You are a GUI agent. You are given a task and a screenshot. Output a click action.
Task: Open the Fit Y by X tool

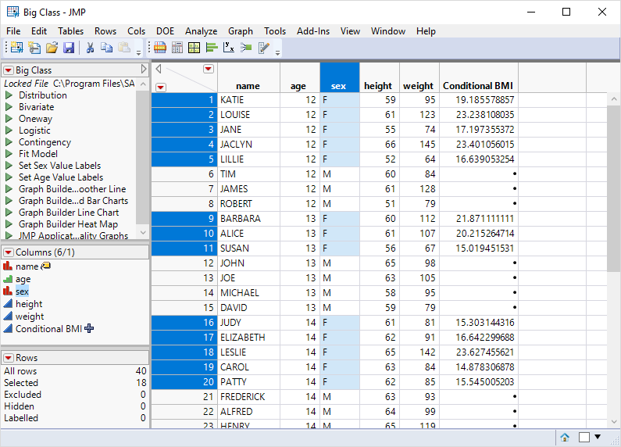point(228,48)
